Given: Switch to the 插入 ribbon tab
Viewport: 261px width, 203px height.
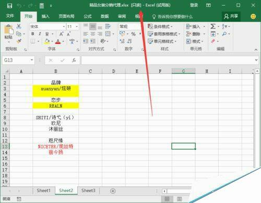Looking at the screenshot, I should pyautogui.click(x=45, y=16).
